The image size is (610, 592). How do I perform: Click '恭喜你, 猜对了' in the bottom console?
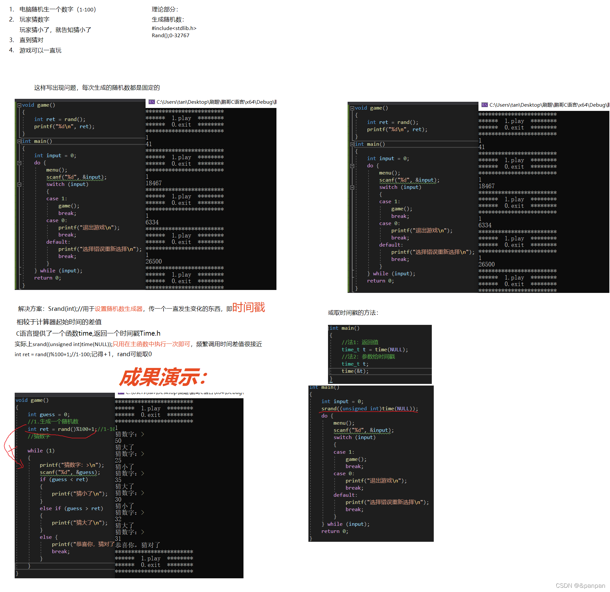tap(138, 545)
